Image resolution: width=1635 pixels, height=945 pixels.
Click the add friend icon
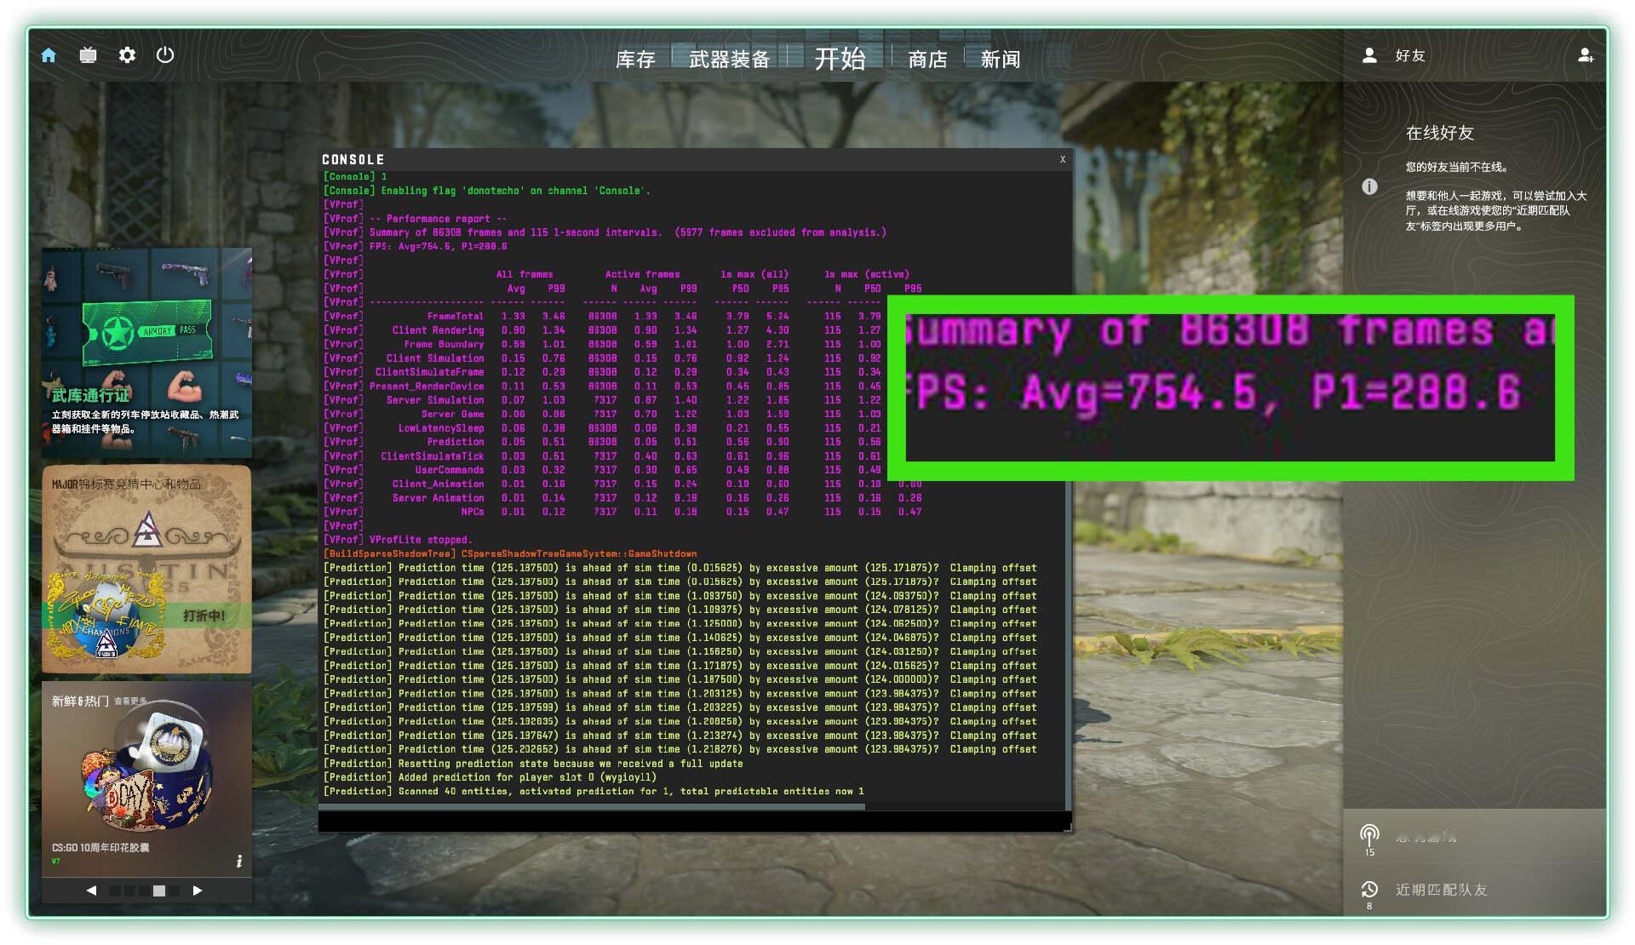pos(1585,55)
